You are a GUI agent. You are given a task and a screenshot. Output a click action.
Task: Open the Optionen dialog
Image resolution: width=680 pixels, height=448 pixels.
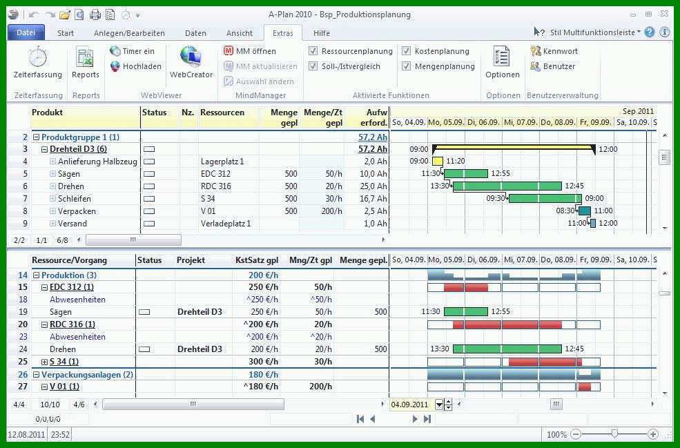[x=502, y=64]
